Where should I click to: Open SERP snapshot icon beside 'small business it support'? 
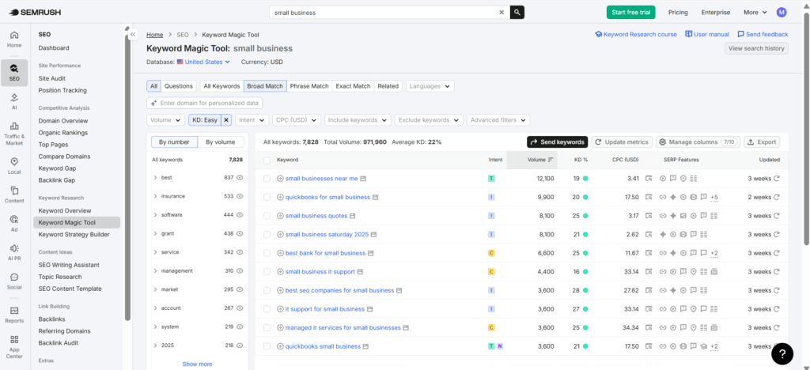pos(360,271)
